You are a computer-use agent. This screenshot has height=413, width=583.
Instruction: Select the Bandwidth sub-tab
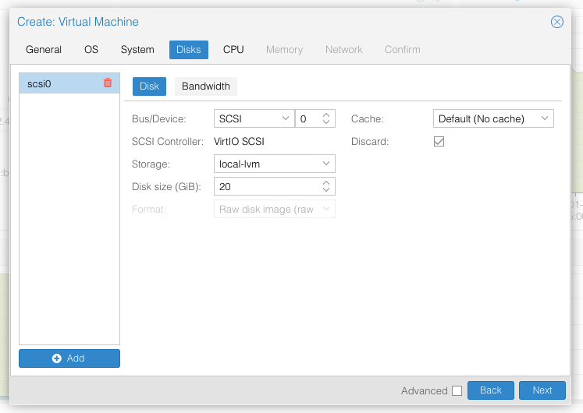(206, 86)
